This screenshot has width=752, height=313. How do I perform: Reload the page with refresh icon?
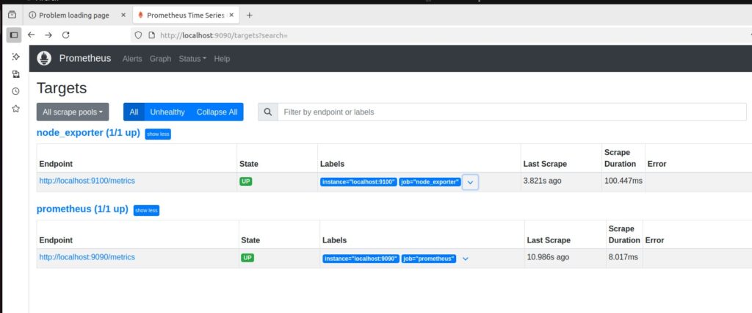[66, 35]
